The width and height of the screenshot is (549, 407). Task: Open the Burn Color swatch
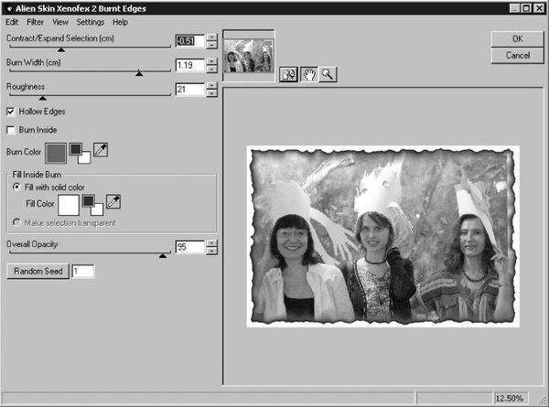[x=54, y=152]
